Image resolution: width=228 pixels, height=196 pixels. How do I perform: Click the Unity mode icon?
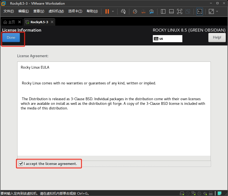point(188,11)
